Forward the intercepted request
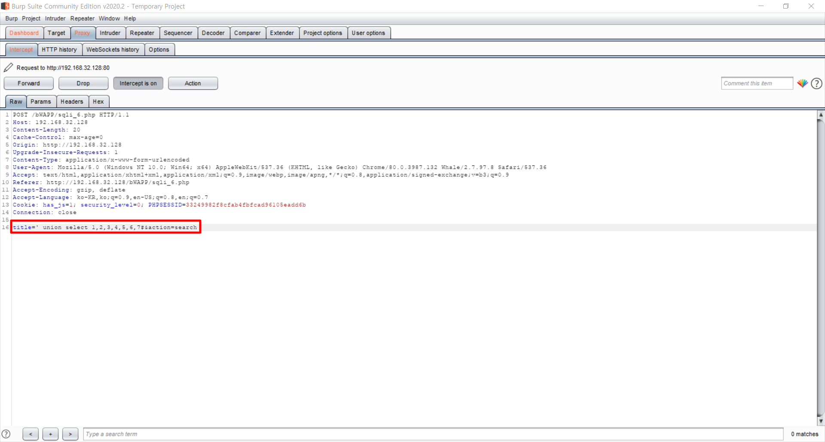The width and height of the screenshot is (825, 442). tap(28, 83)
